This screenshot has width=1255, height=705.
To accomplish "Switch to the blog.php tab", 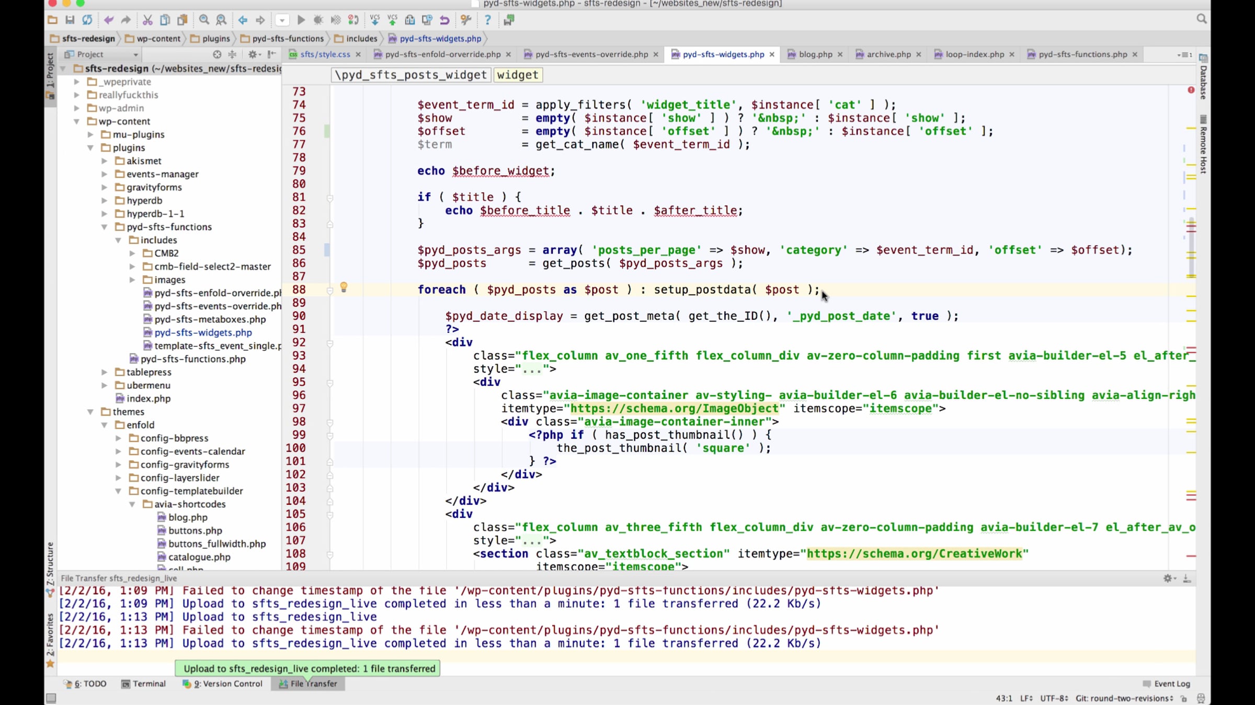I will [x=815, y=54].
